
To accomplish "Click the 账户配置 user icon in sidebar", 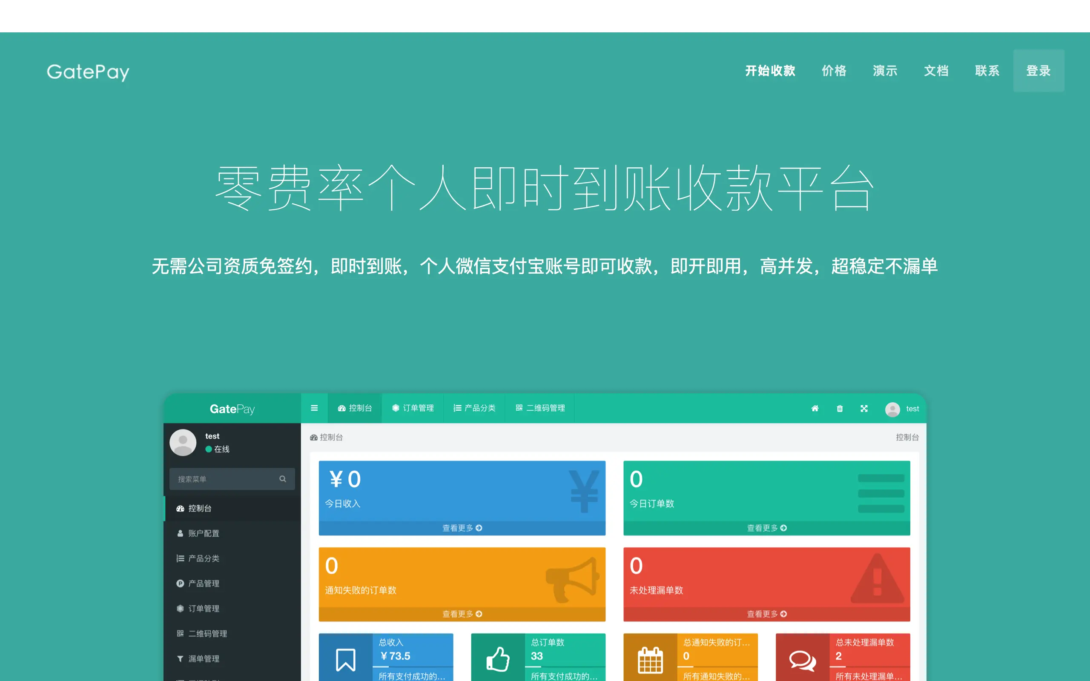I will click(180, 533).
